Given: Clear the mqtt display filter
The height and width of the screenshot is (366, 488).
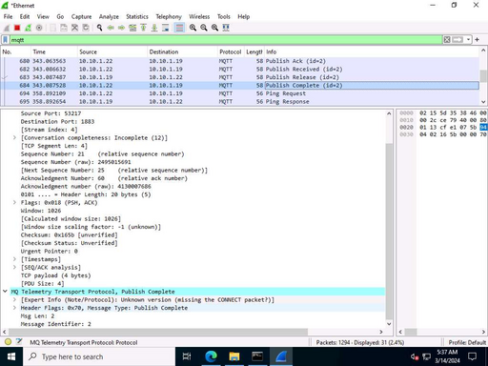Looking at the screenshot, I should click(447, 40).
